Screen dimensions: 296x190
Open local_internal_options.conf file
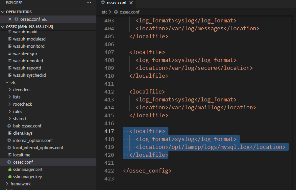point(38,148)
